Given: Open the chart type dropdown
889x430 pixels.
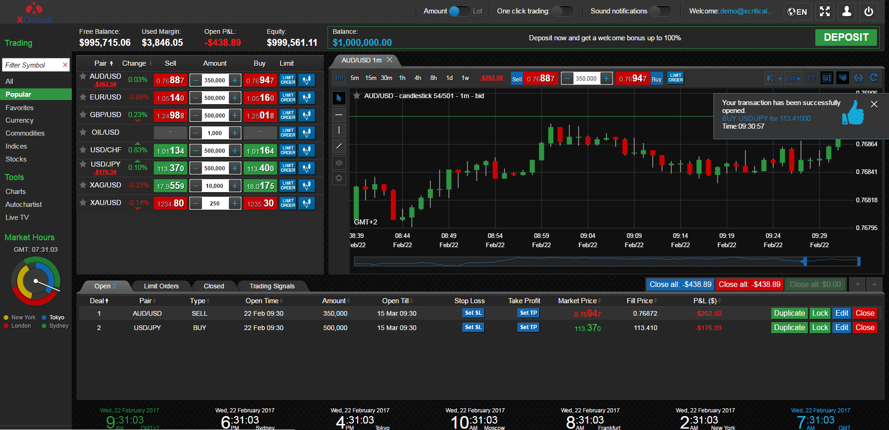Looking at the screenshot, I should coord(773,78).
